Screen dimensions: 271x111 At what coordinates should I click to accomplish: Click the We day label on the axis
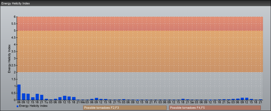[x=83, y=102]
